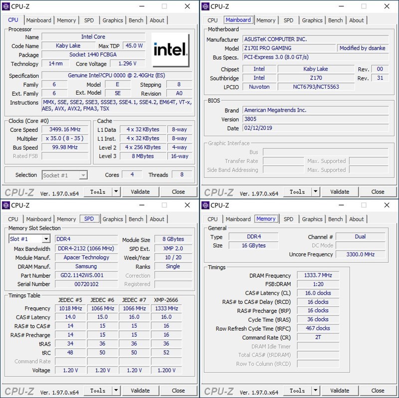Click the Command Rate 2T value
The width and height of the screenshot is (399, 398).
pyautogui.click(x=318, y=337)
